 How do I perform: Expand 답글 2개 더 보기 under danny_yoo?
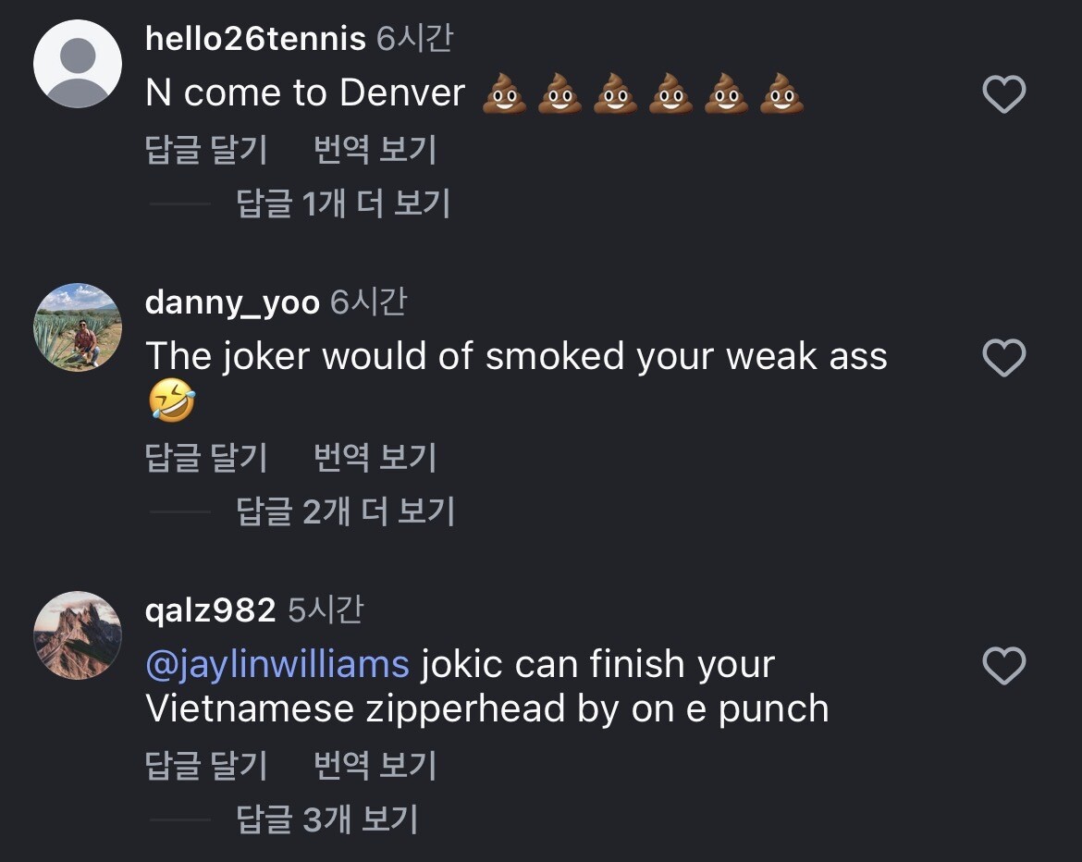[345, 511]
